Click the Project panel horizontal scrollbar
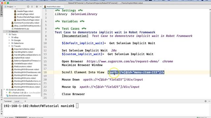The width and height of the screenshot is (211, 118). pos(15,98)
